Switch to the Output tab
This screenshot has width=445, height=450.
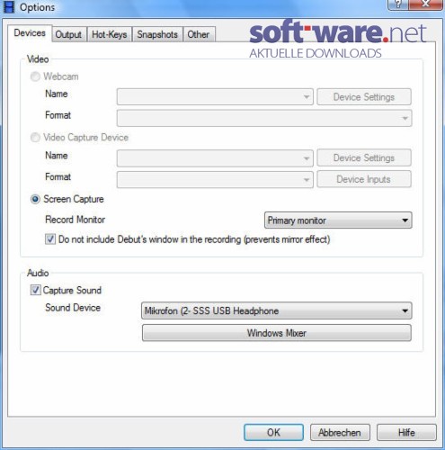(x=68, y=34)
